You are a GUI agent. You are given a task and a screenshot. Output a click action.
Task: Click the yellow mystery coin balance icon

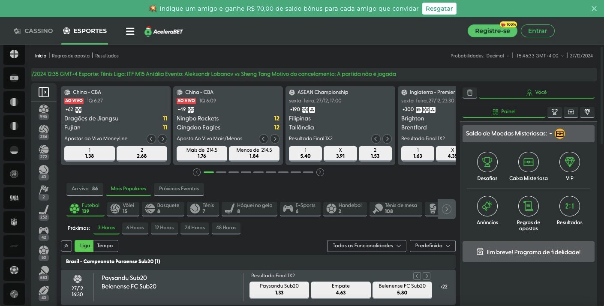(x=560, y=134)
